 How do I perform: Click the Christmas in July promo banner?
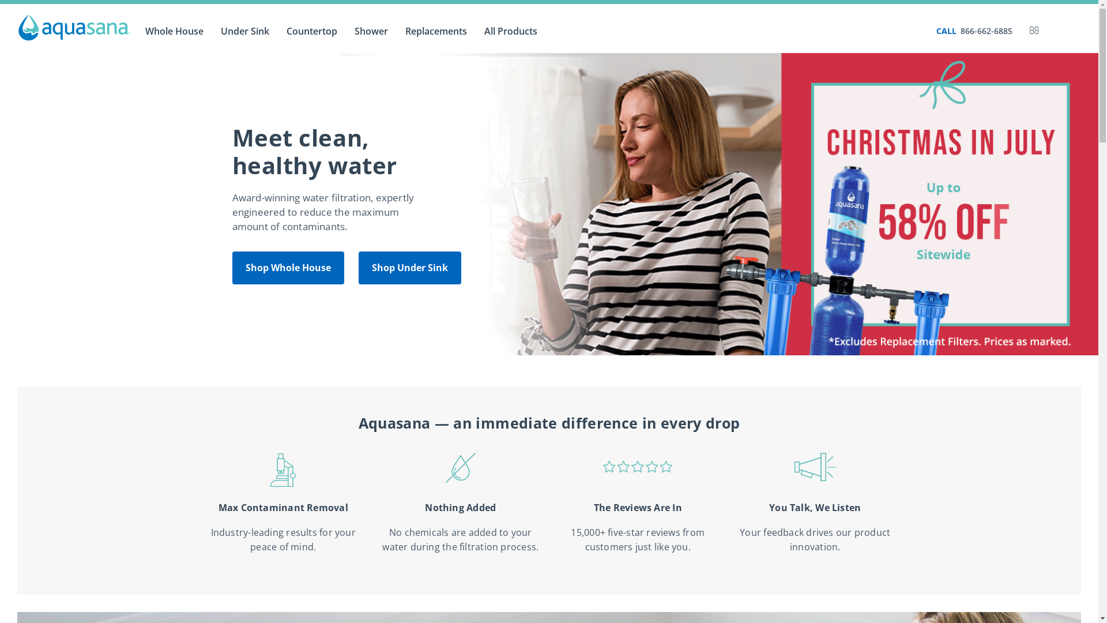(940, 204)
